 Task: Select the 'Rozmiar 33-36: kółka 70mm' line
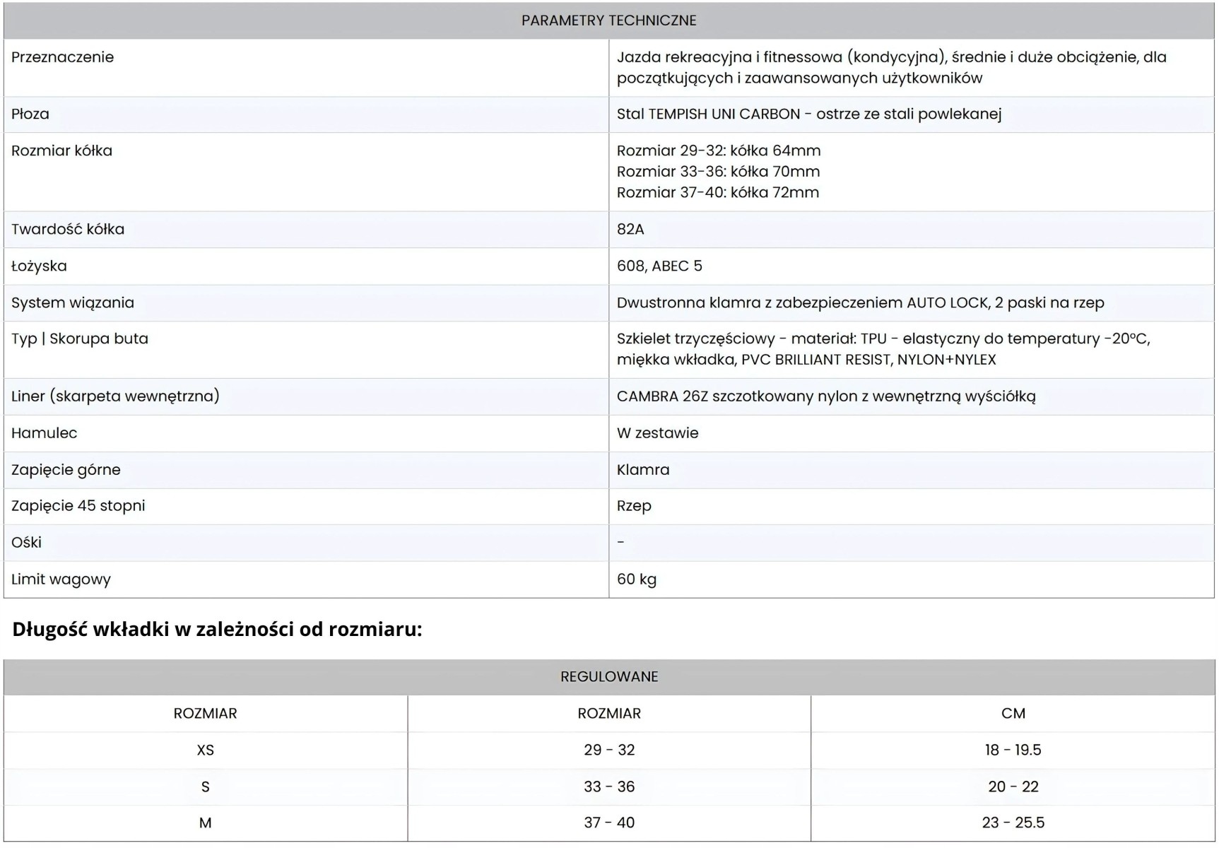click(718, 172)
